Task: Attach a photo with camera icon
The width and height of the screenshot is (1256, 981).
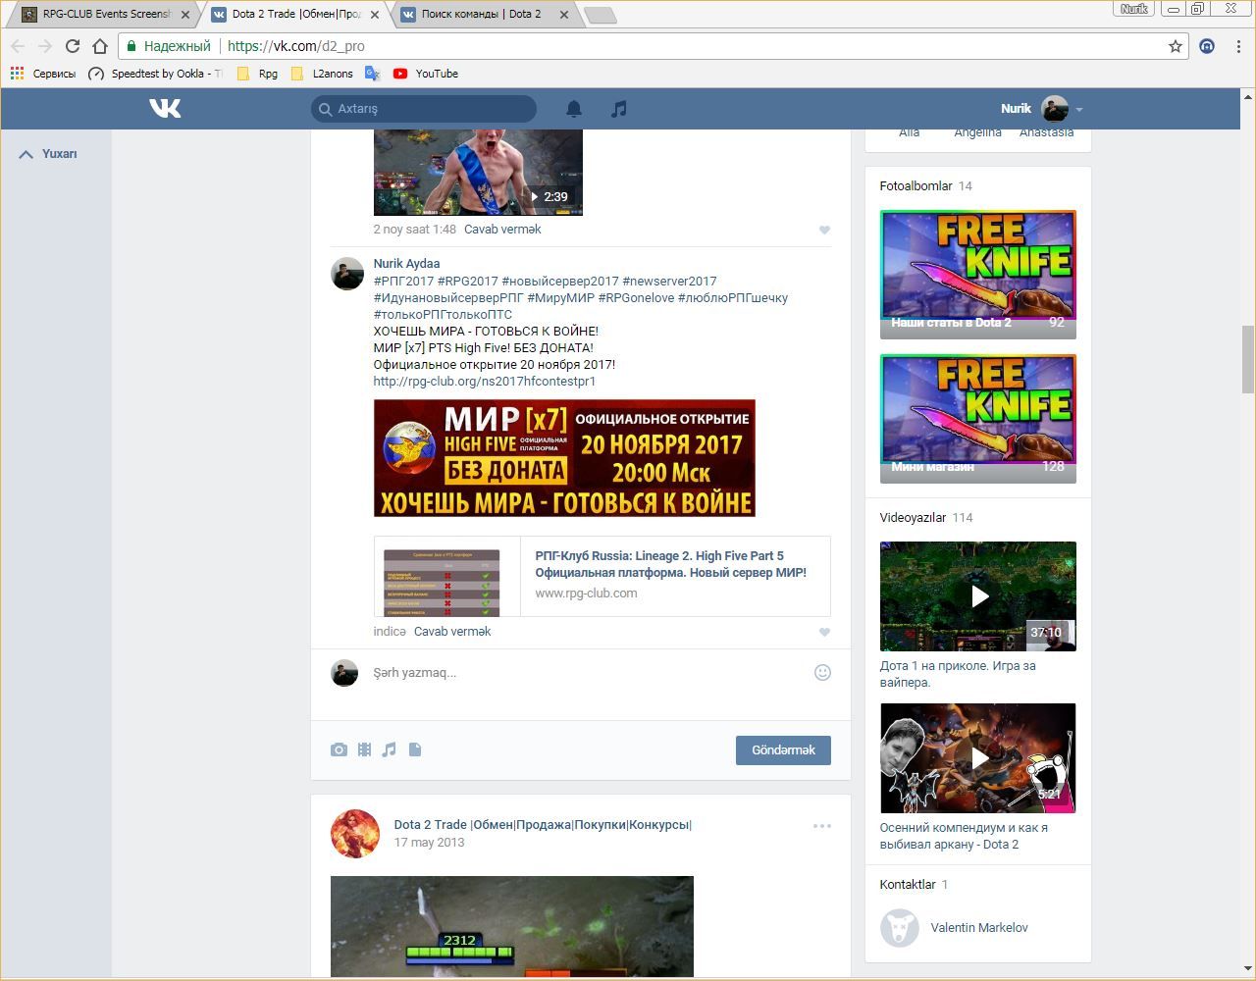Action: coord(339,749)
